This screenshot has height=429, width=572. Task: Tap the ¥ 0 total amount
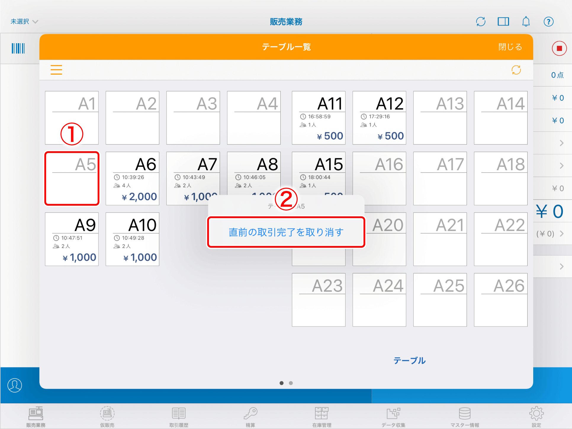click(x=549, y=211)
